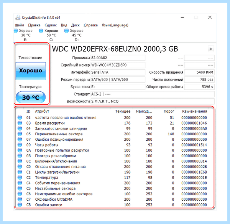Click status icon for attribute 0A

[x=20, y=150]
